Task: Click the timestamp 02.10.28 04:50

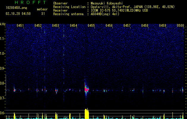Action: [x=18, y=14]
